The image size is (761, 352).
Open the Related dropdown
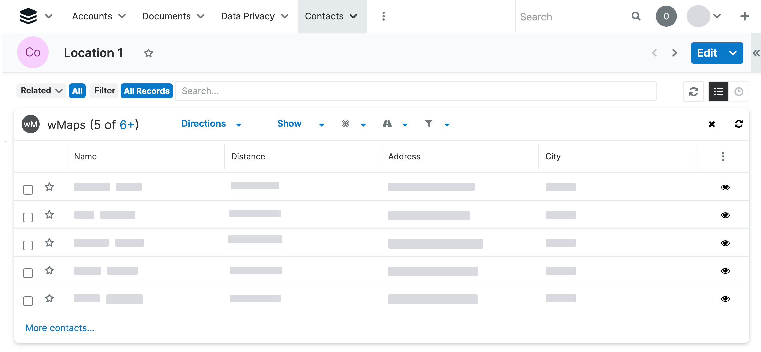coord(41,91)
